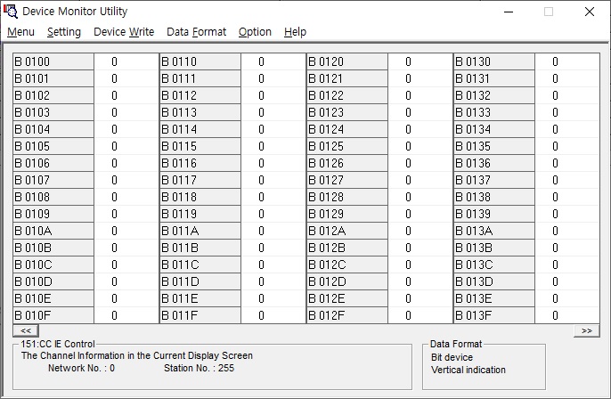611x399 pixels.
Task: Select device cell B 0132
Action: pyautogui.click(x=494, y=95)
